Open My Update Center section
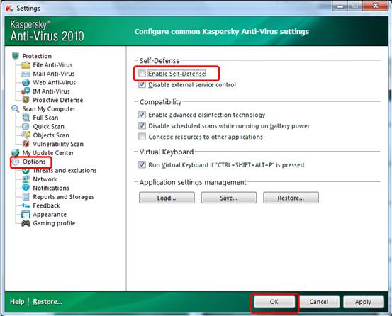Screen dimensions: 392x316 [48, 152]
